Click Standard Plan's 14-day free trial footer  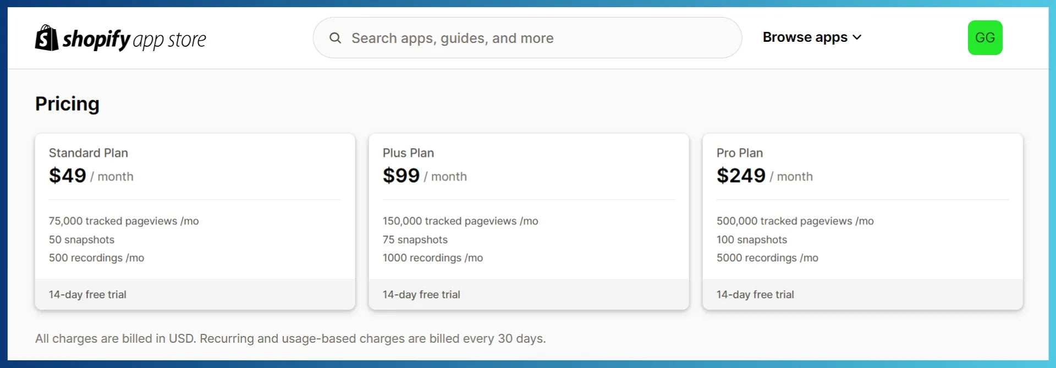87,294
